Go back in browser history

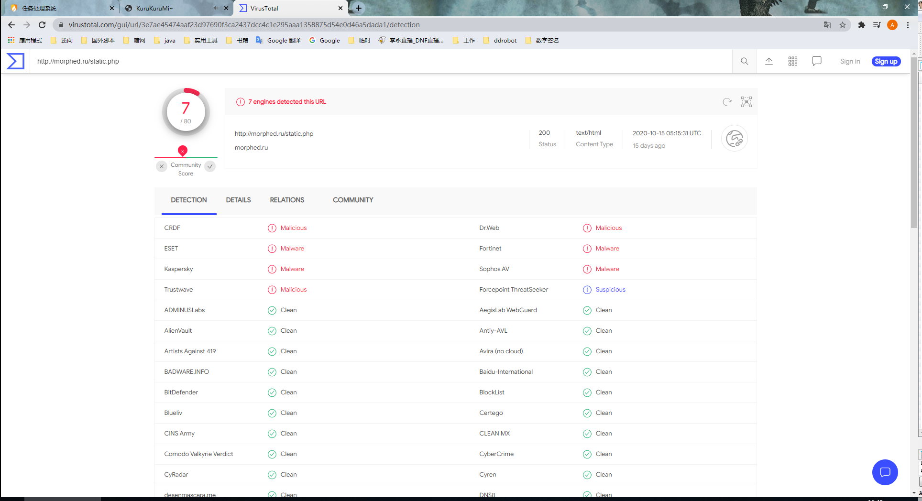tap(11, 25)
